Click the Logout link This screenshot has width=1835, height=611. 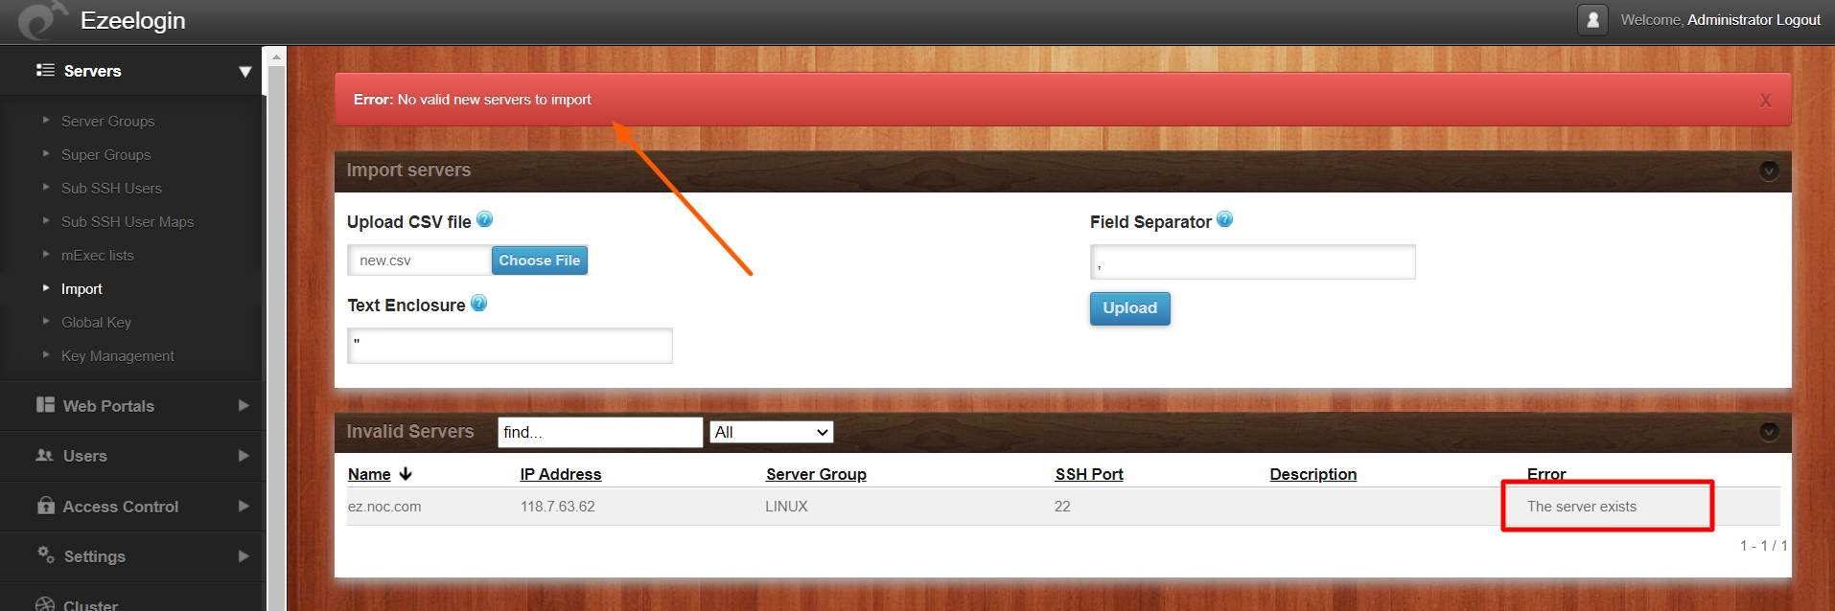(x=1798, y=19)
